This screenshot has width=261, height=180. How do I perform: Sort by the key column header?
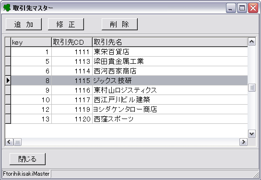(31, 42)
